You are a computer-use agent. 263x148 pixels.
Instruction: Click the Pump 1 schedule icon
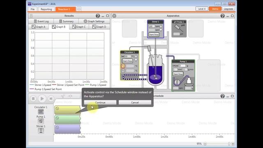pos(41,121)
